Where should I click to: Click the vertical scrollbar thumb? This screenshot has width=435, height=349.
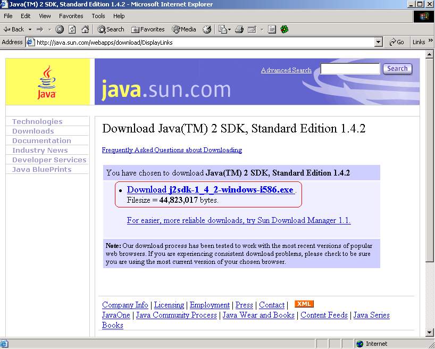[430, 160]
